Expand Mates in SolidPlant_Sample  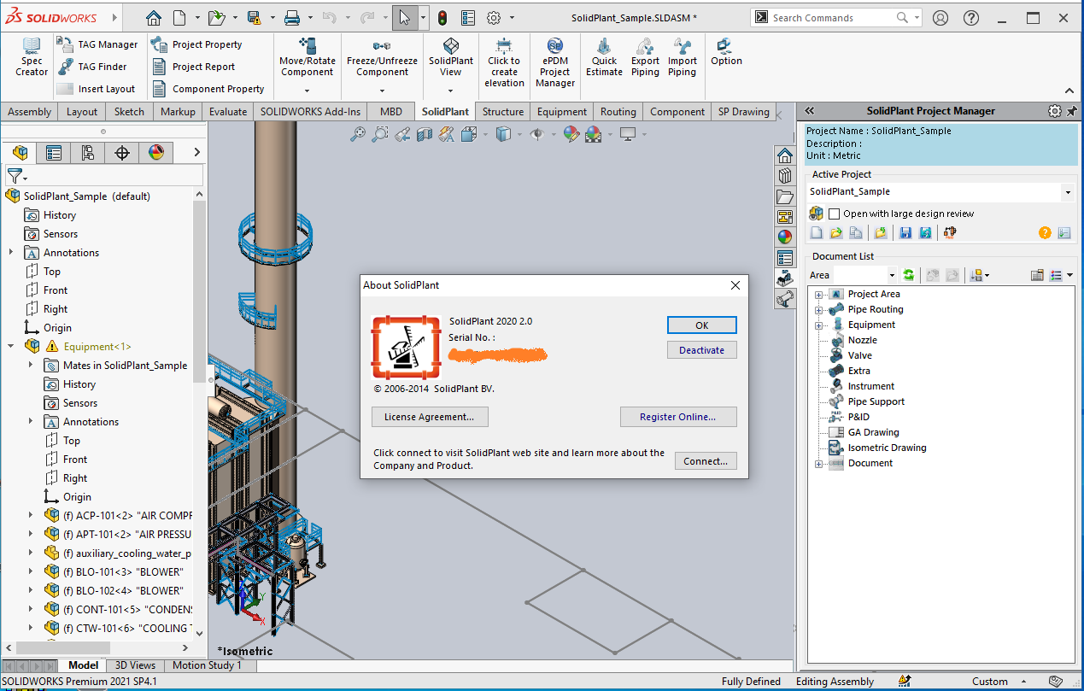pos(31,365)
